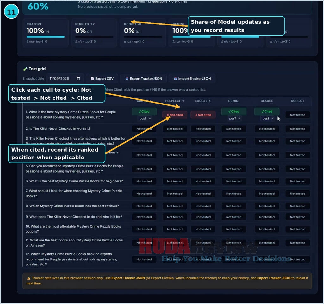
Task: Click the warning triangle icon in tracker notice
Action: [x=29, y=278]
